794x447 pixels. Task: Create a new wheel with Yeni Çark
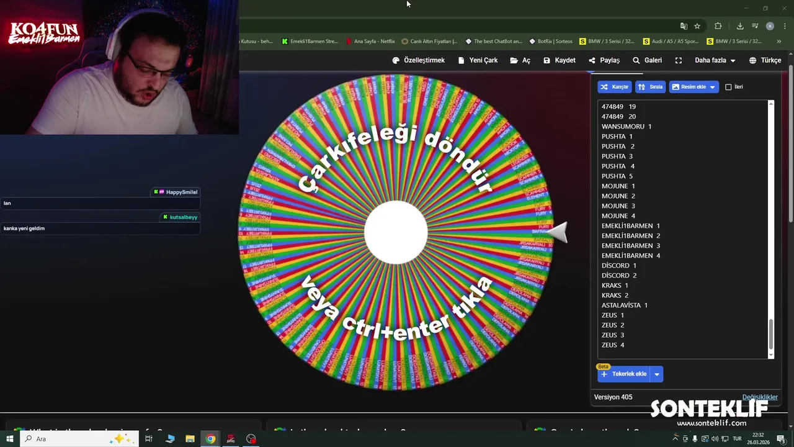(478, 60)
